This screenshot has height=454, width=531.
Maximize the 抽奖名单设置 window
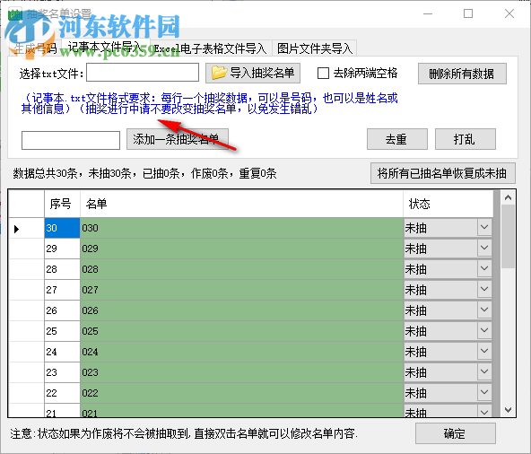click(468, 13)
